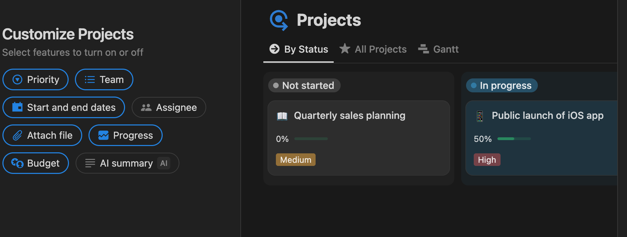Click the 50% progress bar on iOS app
Image resolution: width=627 pixels, height=237 pixels.
click(x=514, y=139)
